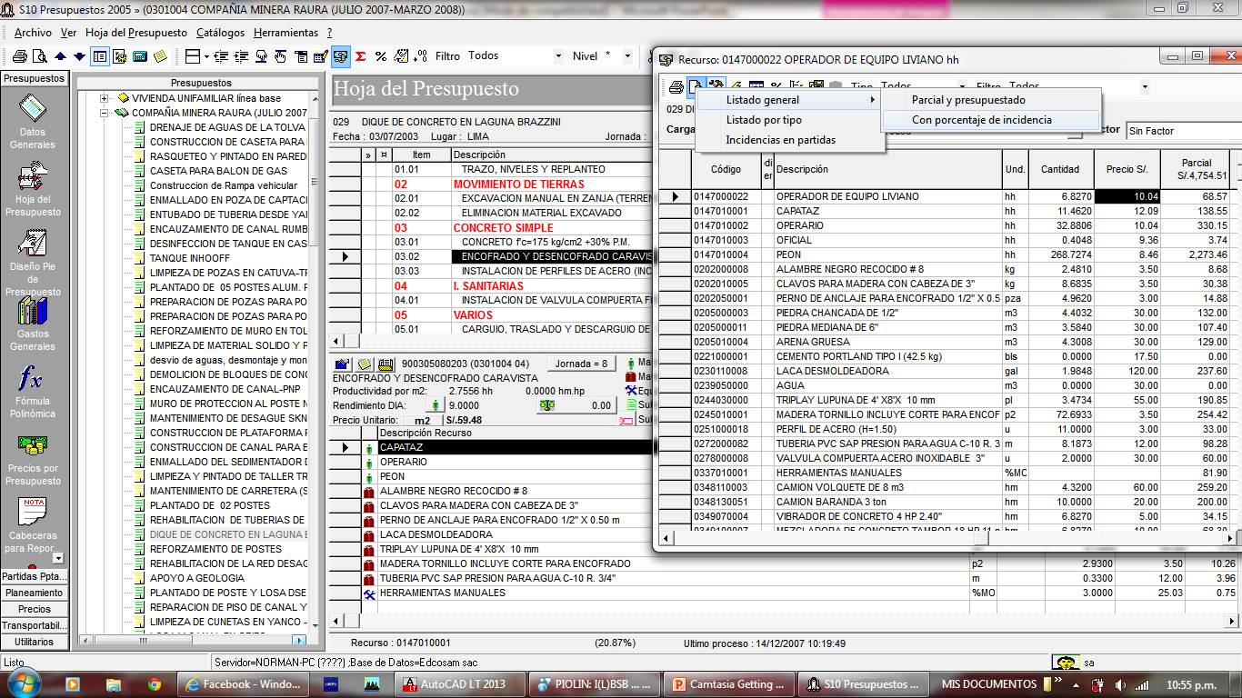Screen dimensions: 1242x698
Task: Choose 'Incidencias en partidas' menu entry
Action: [780, 140]
